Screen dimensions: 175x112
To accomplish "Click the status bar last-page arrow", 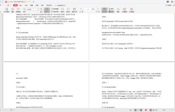I will 6,110.
